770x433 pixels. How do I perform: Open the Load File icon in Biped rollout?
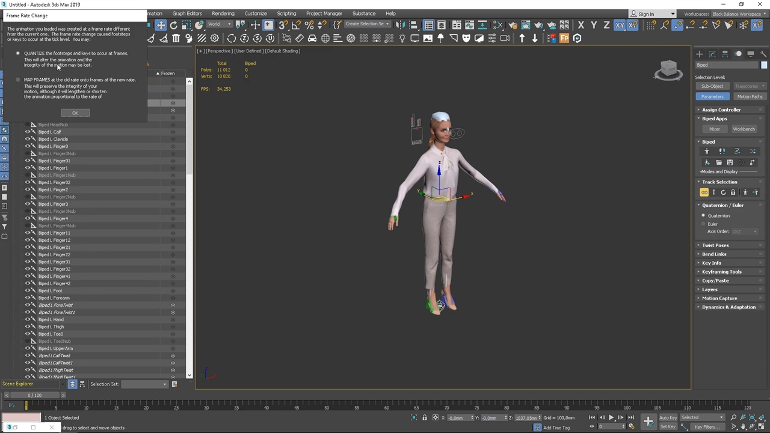(719, 163)
